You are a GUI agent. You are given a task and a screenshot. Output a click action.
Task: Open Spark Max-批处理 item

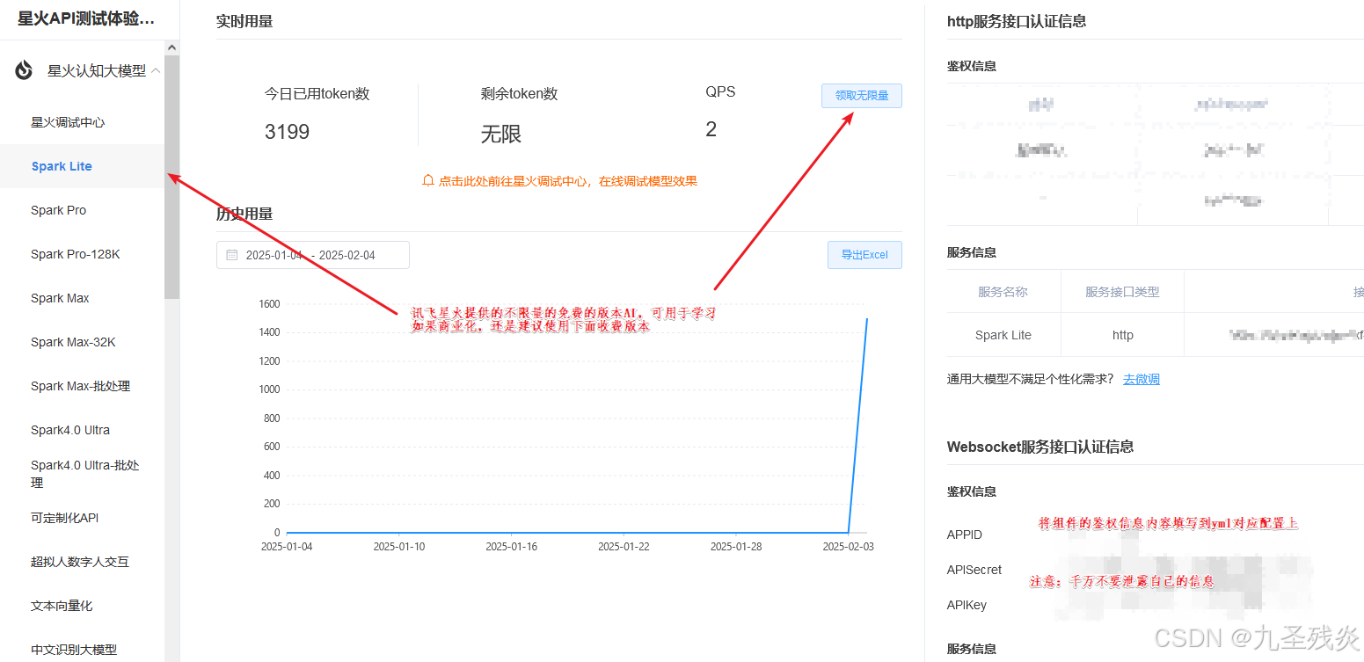[x=80, y=386]
